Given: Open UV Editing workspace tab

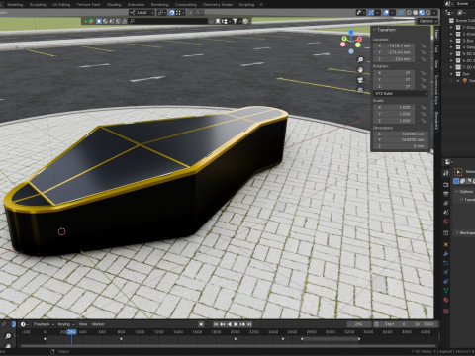Looking at the screenshot, I should coord(61,4).
